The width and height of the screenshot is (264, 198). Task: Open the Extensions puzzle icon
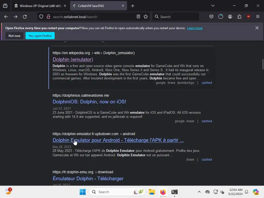tap(239, 17)
